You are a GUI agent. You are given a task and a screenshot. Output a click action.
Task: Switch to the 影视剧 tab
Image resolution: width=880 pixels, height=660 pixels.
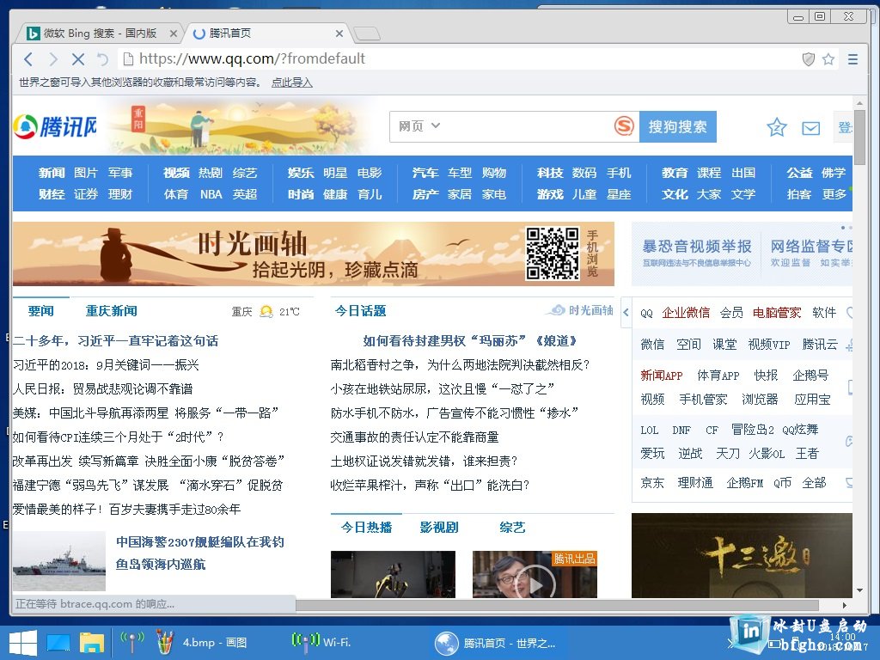439,527
